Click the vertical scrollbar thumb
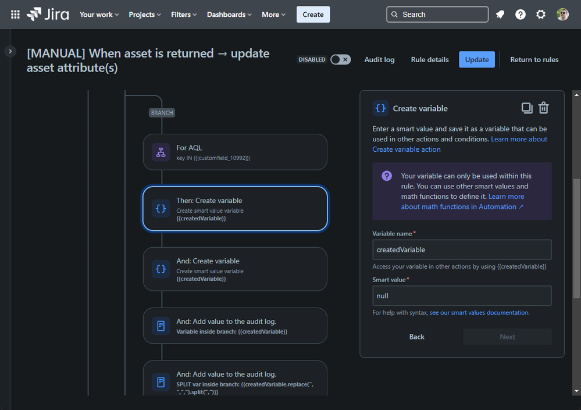581x410 pixels. [576, 238]
